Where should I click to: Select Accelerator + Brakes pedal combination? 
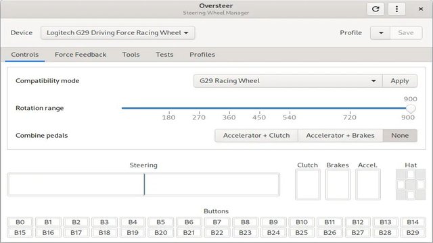pos(340,136)
